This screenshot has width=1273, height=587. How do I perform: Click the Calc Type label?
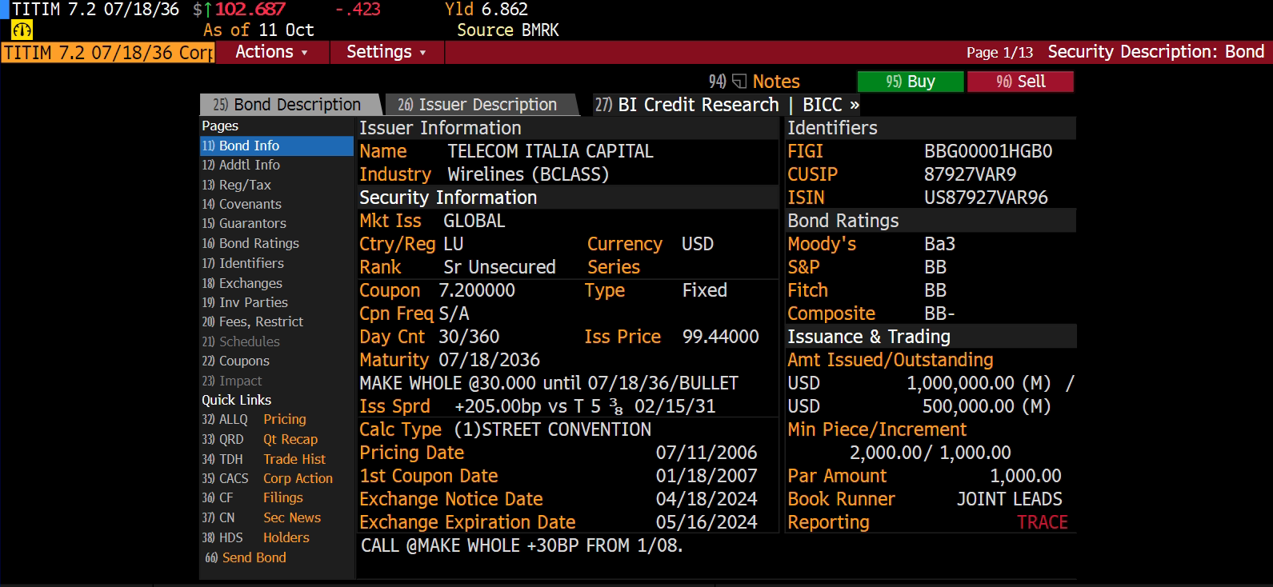pyautogui.click(x=400, y=429)
